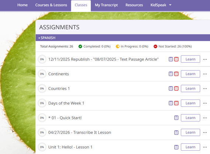Click red calendar icon for Text Passage Article
Image resolution: width=210 pixels, height=154 pixels.
[x=176, y=59]
